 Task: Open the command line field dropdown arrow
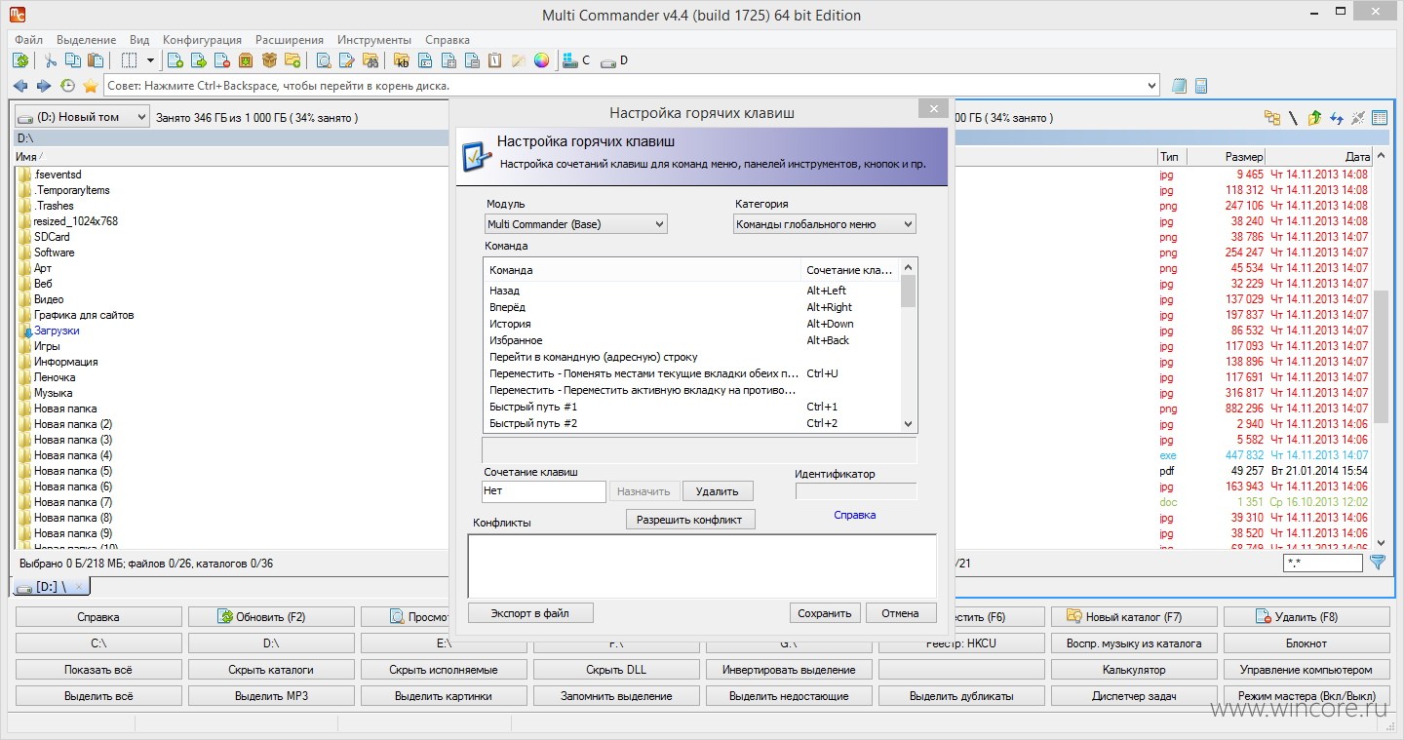pos(1152,86)
